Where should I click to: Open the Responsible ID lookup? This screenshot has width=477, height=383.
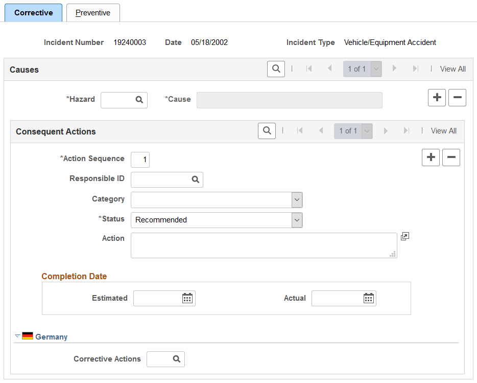point(195,179)
